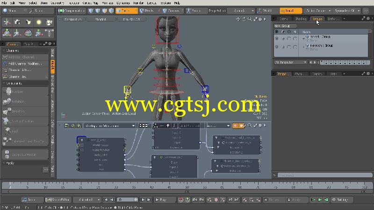
Task: Select the rotate sphere tool icon
Action: click(28, 33)
